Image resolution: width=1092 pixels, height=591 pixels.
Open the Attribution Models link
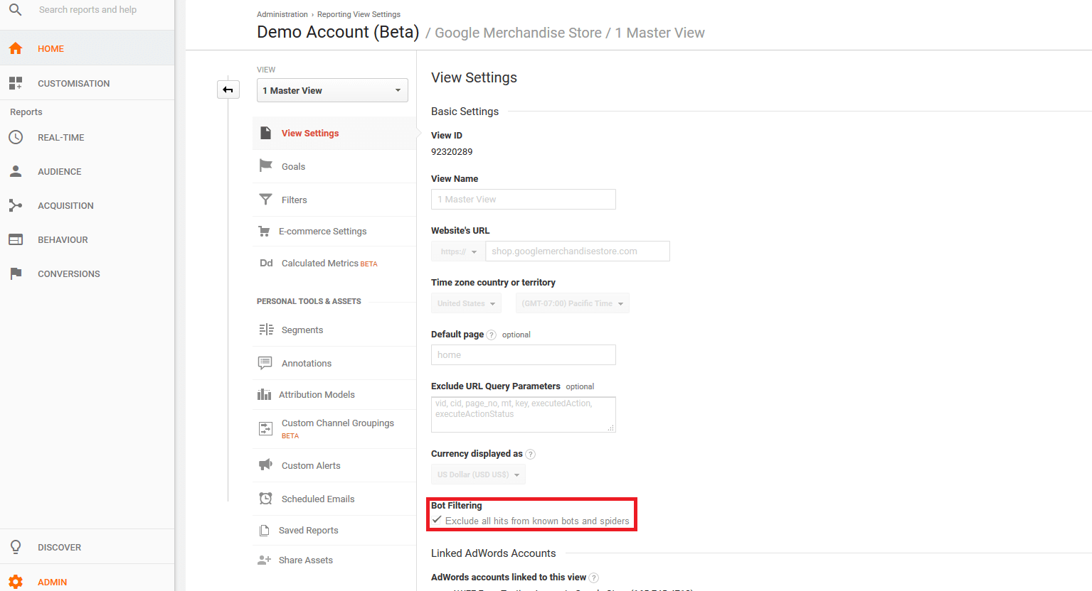click(317, 394)
